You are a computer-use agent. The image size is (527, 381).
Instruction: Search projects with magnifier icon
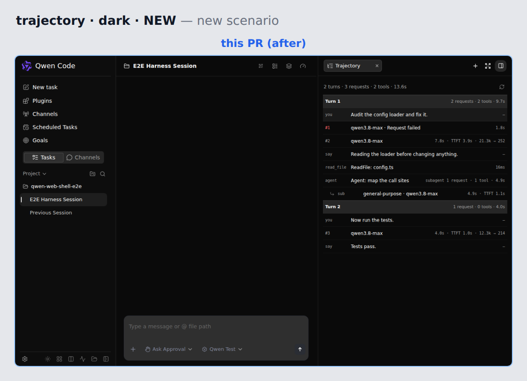click(x=102, y=174)
